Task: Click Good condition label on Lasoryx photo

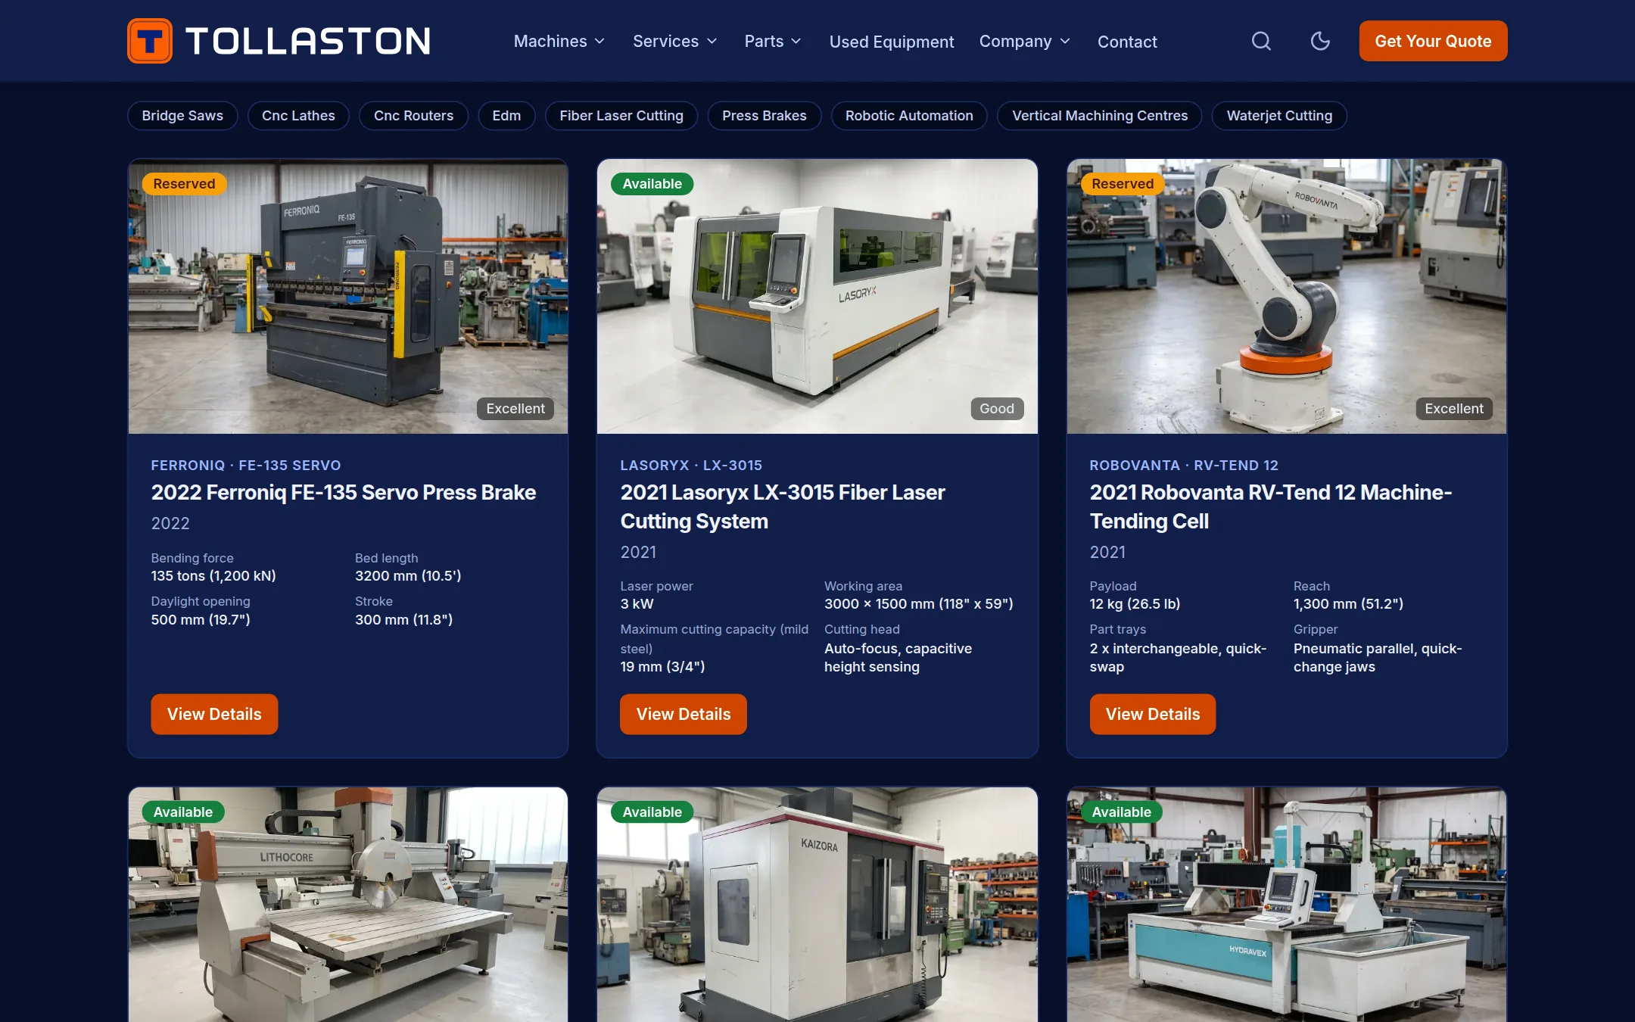Action: pos(997,409)
